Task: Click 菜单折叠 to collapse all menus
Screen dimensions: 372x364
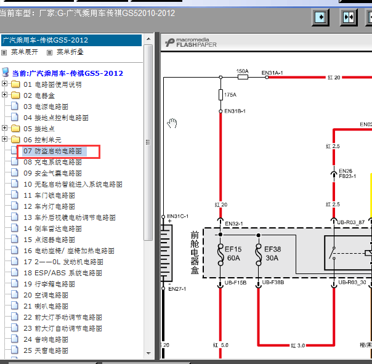Action: 70,52
